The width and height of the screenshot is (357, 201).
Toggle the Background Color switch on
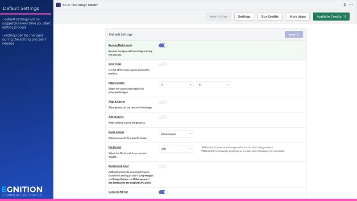(163, 166)
